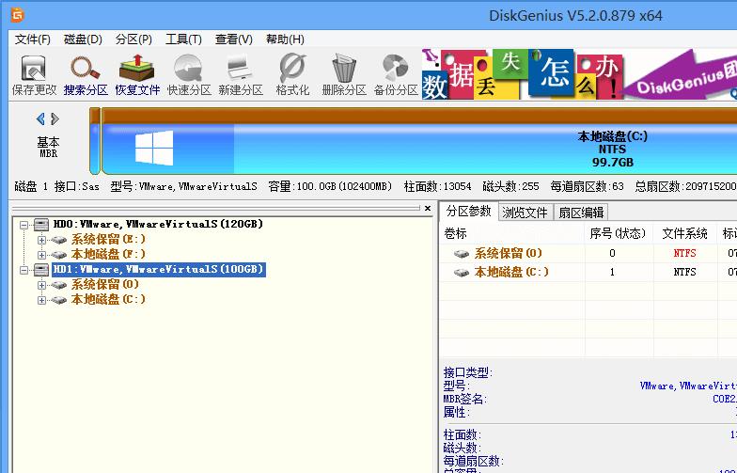The width and height of the screenshot is (737, 473).
Task: Click the NTFS cell for 本地磁盘(C:) row
Action: (684, 272)
